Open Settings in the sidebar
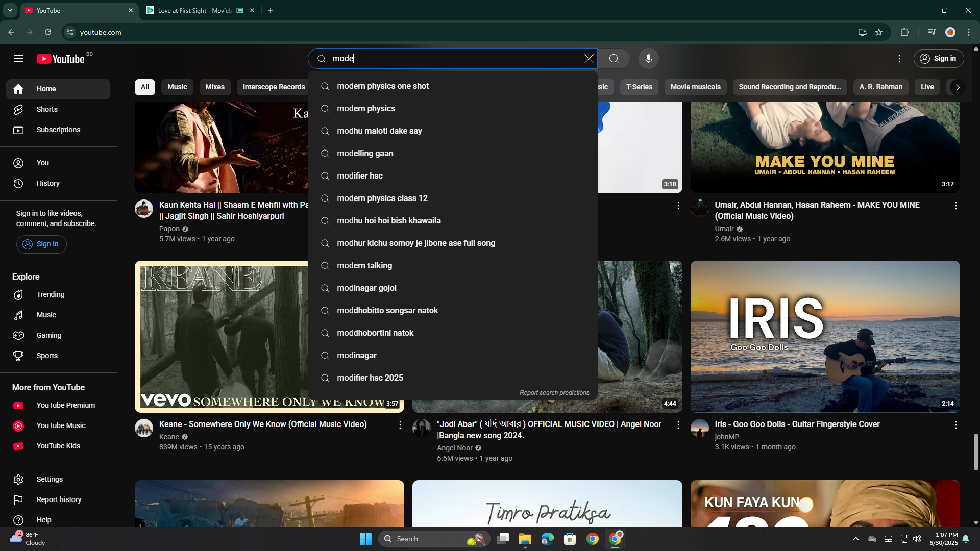 coord(58,479)
